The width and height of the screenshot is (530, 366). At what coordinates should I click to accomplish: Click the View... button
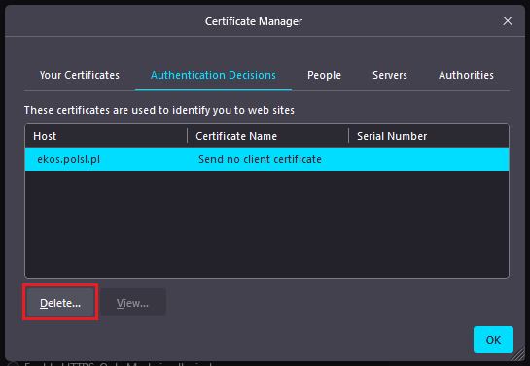pyautogui.click(x=133, y=302)
